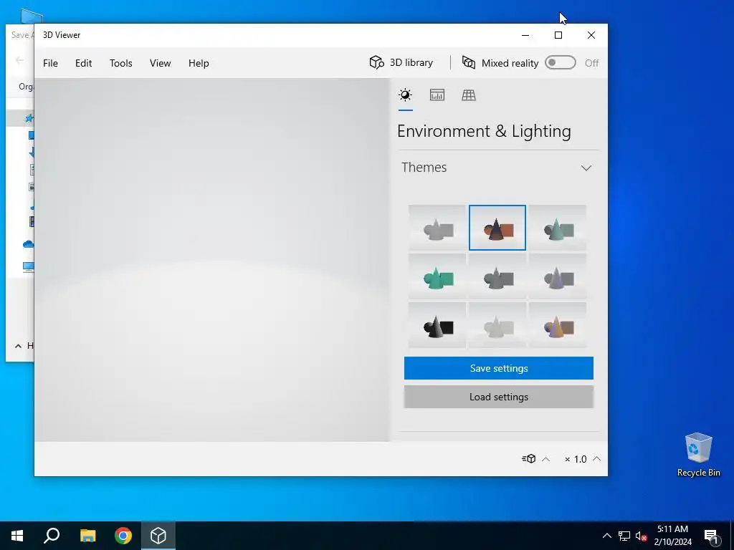The height and width of the screenshot is (550, 734).
Task: Click the This PC icon in Save As window
Action: (x=29, y=267)
